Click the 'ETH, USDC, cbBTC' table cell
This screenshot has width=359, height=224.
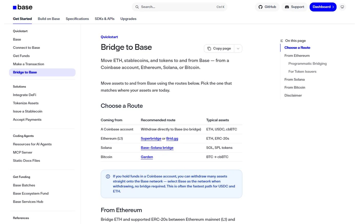[x=222, y=129]
